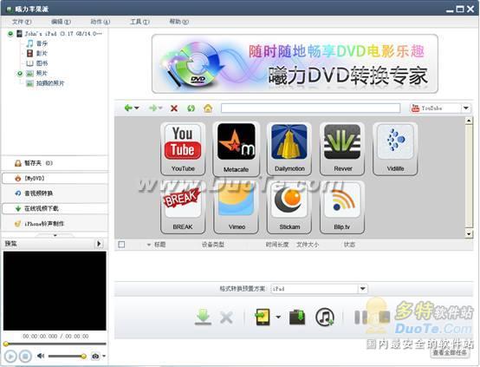This screenshot has height=367, width=480.
Task: Open the YouTube site selector dropdown
Action: (466, 108)
